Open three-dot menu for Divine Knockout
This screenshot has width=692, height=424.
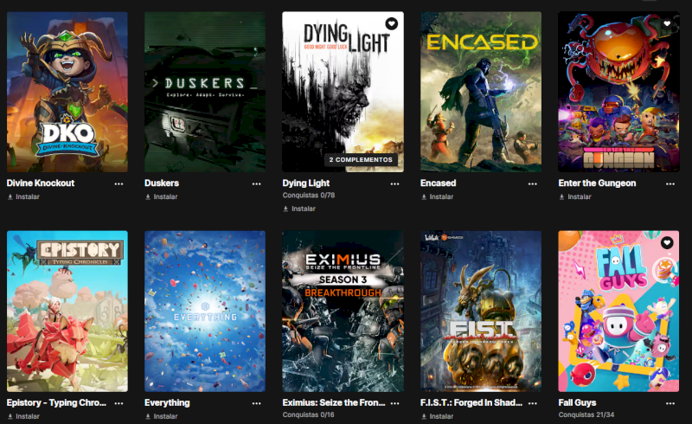[119, 183]
